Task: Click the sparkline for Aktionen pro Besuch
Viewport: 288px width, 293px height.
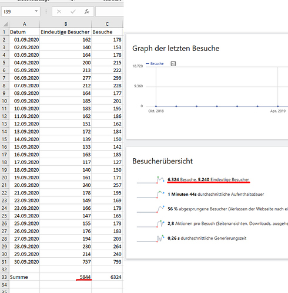Action: (150, 224)
